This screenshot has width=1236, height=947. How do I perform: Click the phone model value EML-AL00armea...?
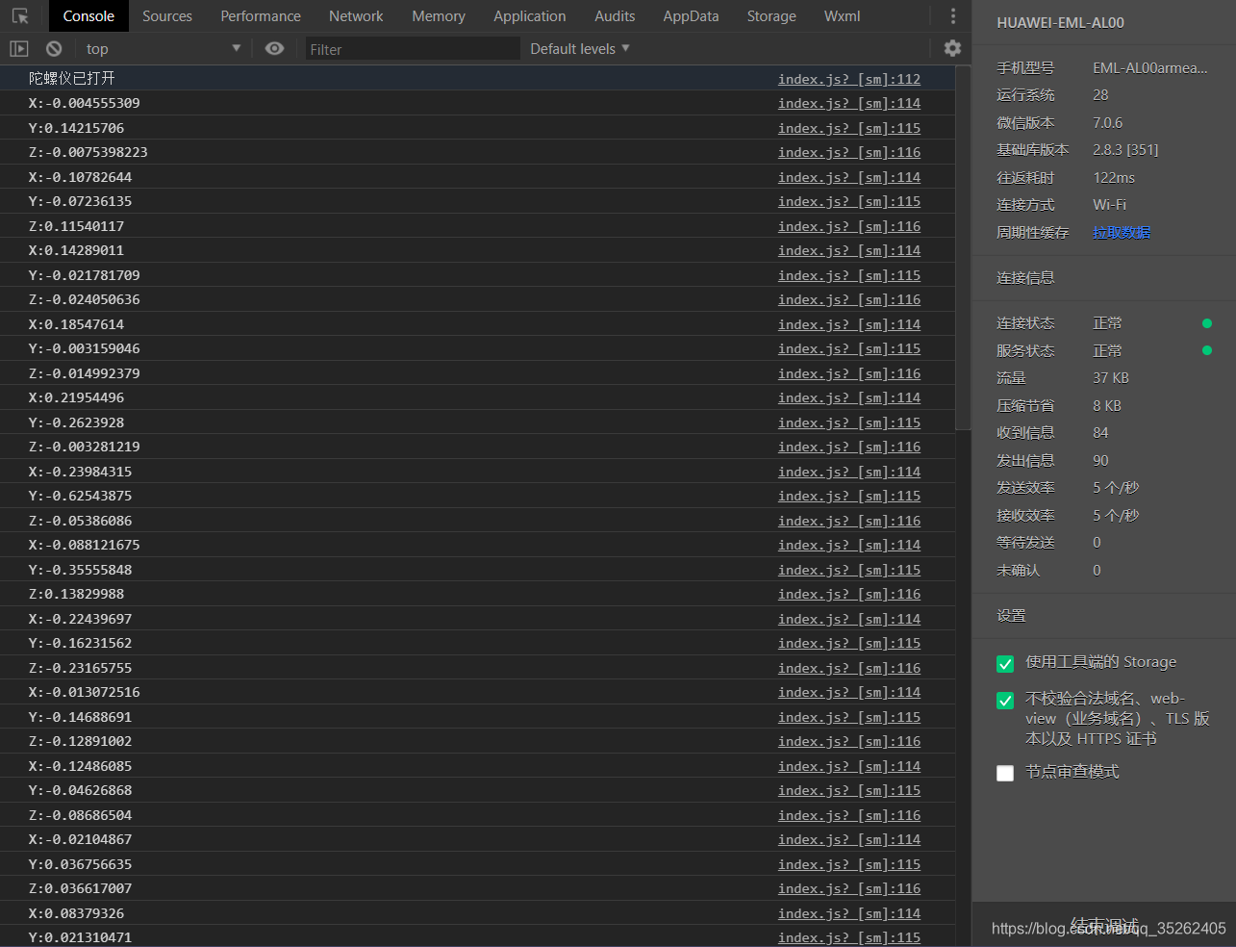click(x=1150, y=67)
